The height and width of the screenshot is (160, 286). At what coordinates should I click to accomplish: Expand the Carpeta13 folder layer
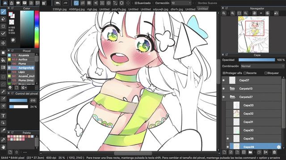coord(232,88)
